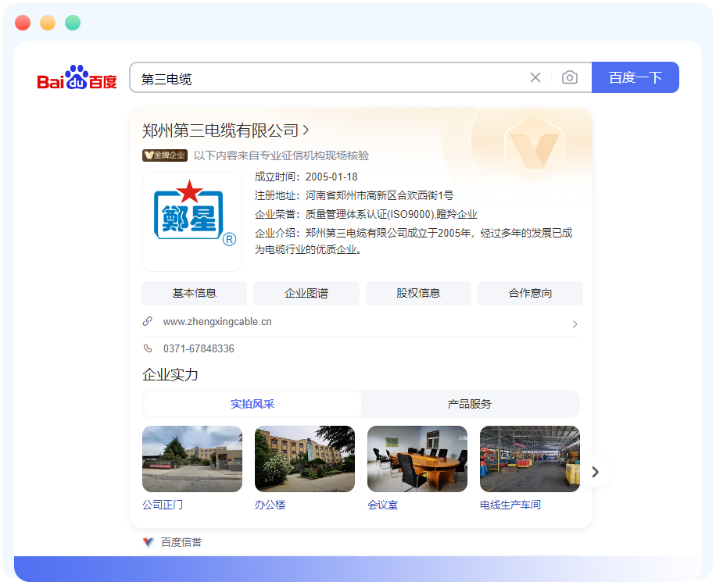
Task: Click the phone handset icon
Action: 148,348
